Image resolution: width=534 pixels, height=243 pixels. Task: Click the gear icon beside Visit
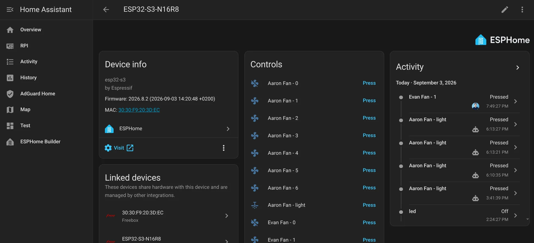[108, 148]
